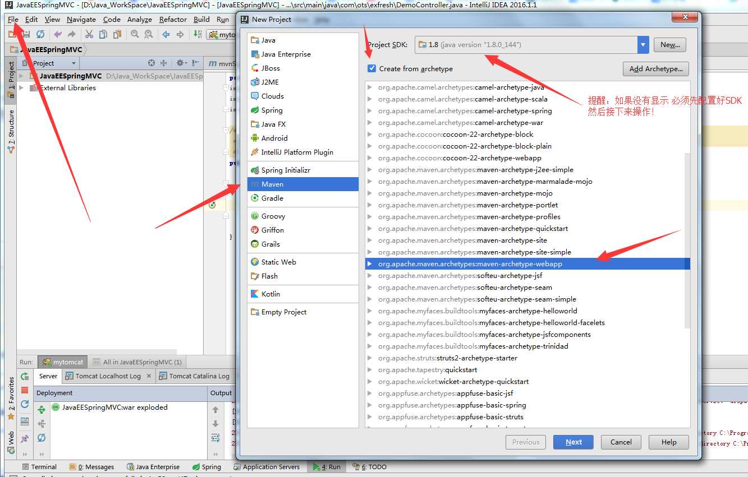Viewport: 748px width, 477px height.
Task: Open the Build menu
Action: click(x=201, y=19)
